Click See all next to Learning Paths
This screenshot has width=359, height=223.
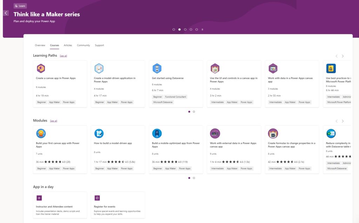pos(63,56)
